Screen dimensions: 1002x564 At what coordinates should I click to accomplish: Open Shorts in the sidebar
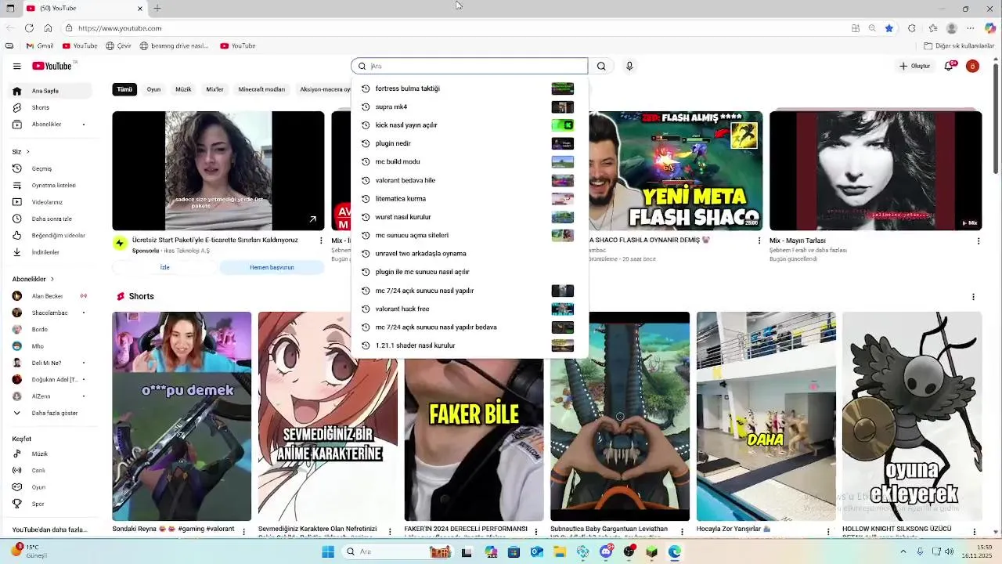[x=51, y=107]
